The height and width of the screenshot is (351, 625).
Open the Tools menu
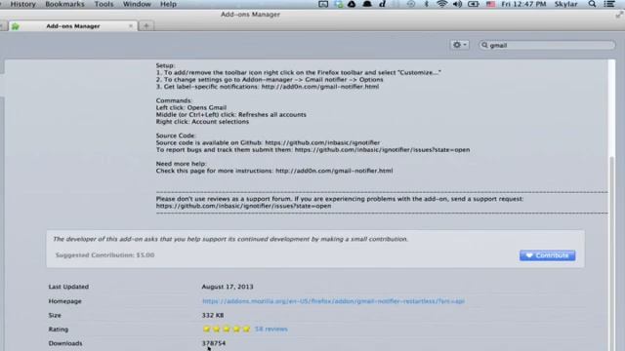click(x=104, y=4)
